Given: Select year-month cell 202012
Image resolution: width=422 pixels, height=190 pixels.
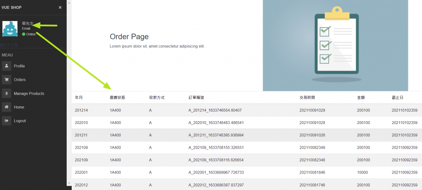Looking at the screenshot, I should [81, 185].
